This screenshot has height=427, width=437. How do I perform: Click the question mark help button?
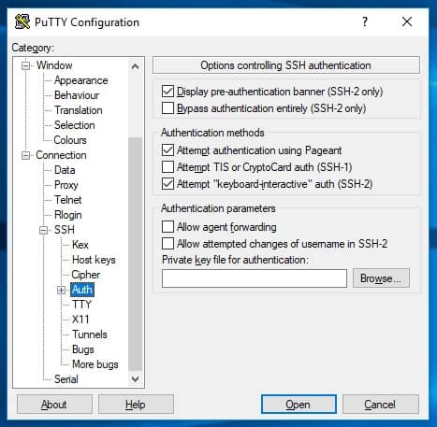[x=365, y=21]
